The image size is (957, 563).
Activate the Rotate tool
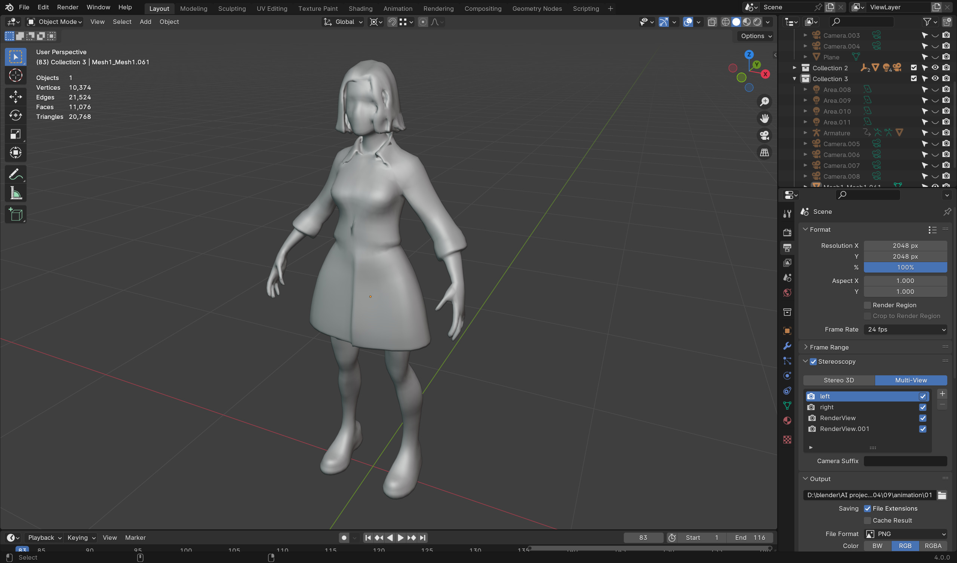pyautogui.click(x=16, y=115)
